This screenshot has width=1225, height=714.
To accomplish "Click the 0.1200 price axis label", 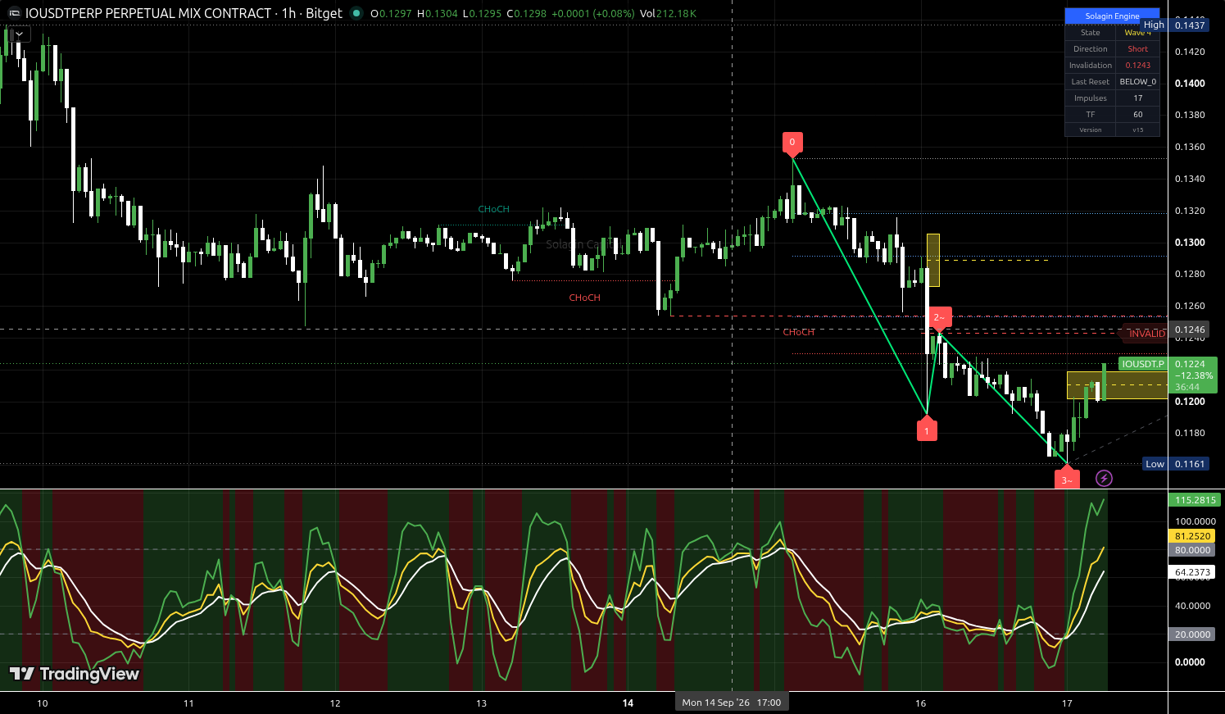I will click(1190, 402).
